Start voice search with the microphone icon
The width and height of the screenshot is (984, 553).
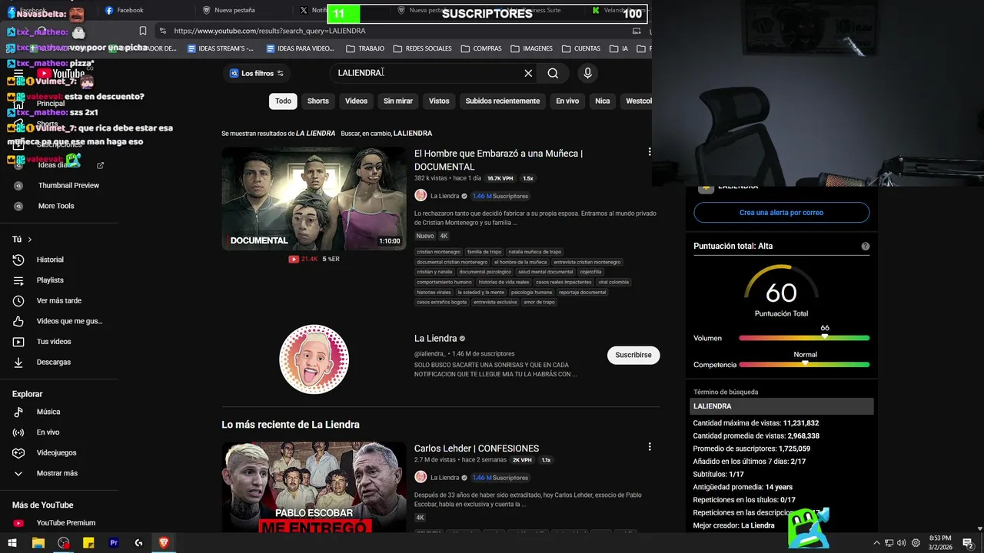click(587, 73)
